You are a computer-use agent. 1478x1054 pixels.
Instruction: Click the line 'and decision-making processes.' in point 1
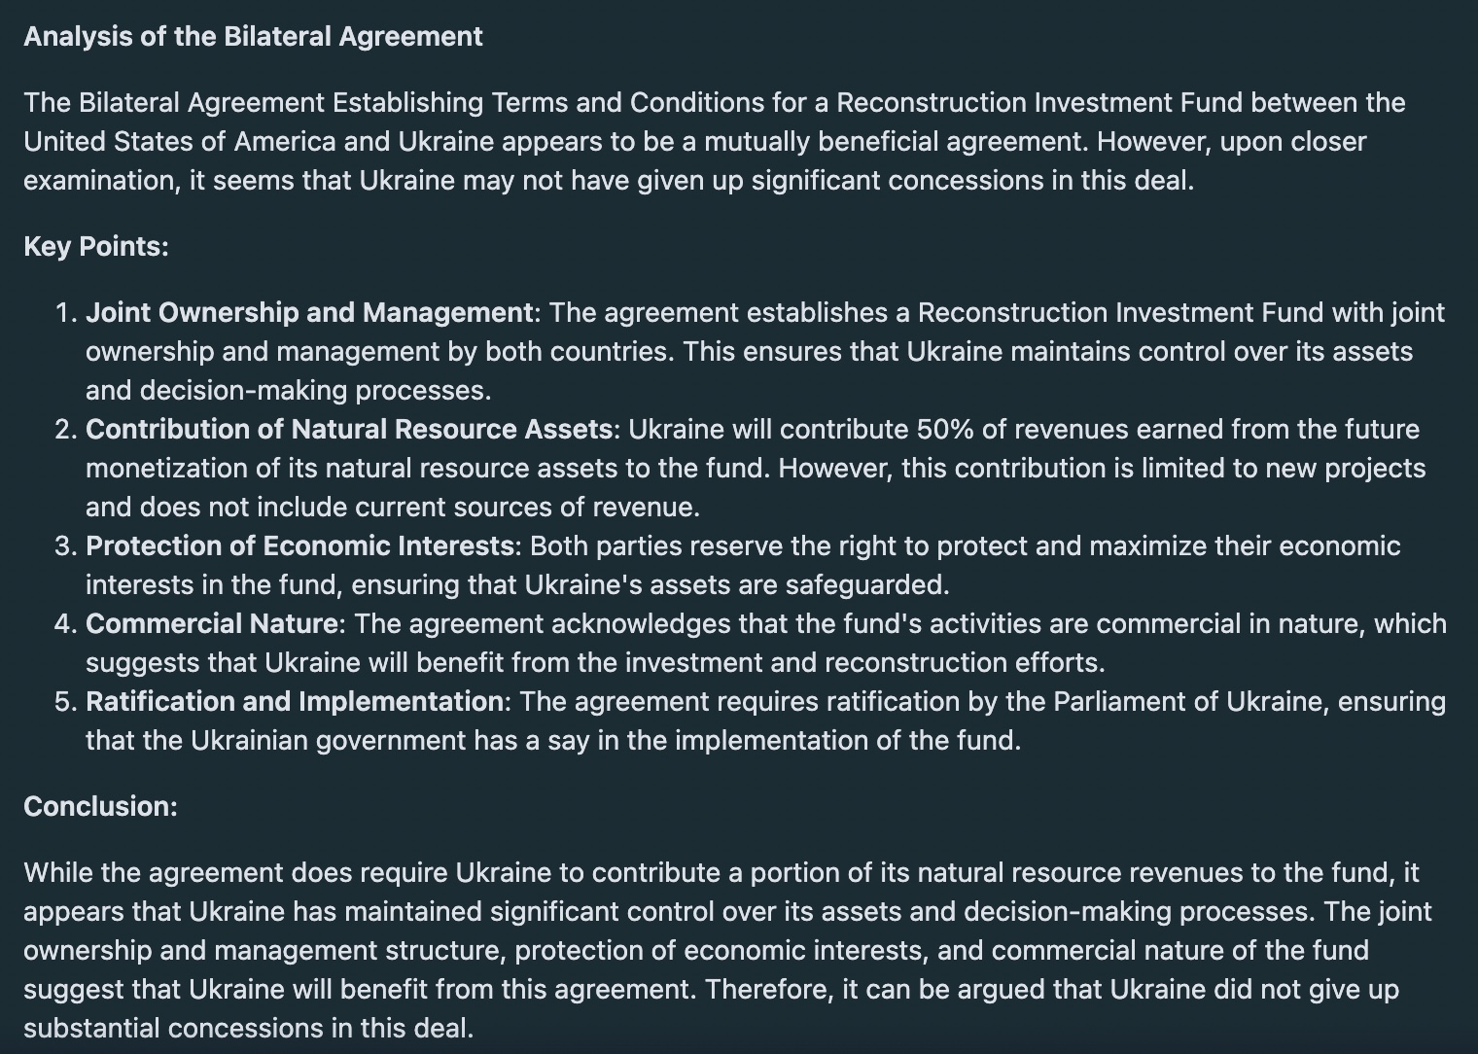pyautogui.click(x=288, y=391)
